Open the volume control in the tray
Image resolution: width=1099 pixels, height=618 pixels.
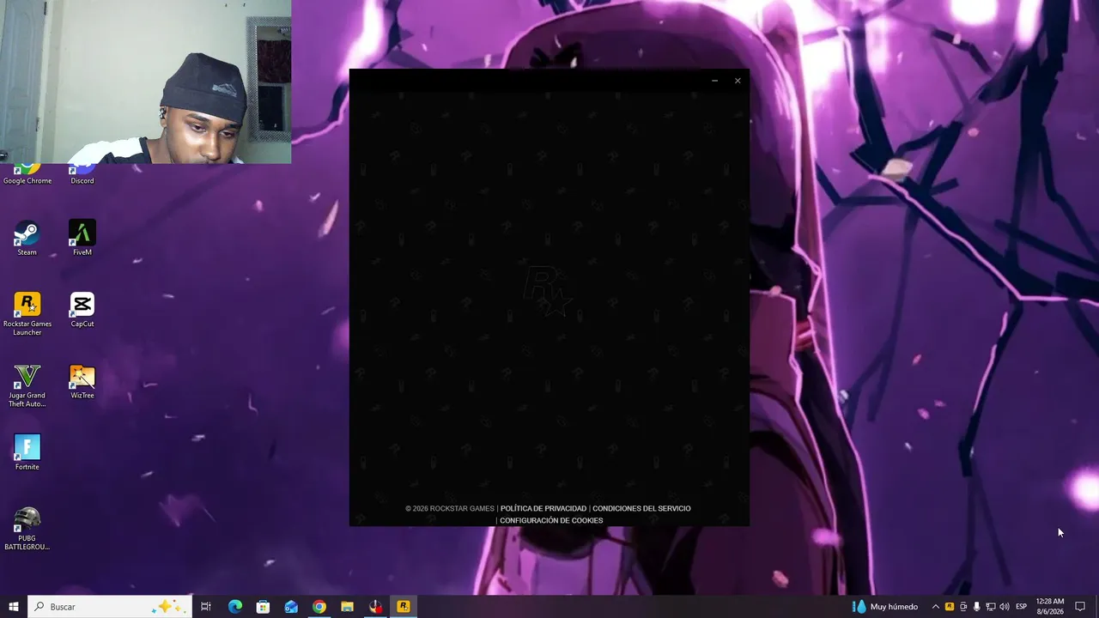tap(1004, 607)
